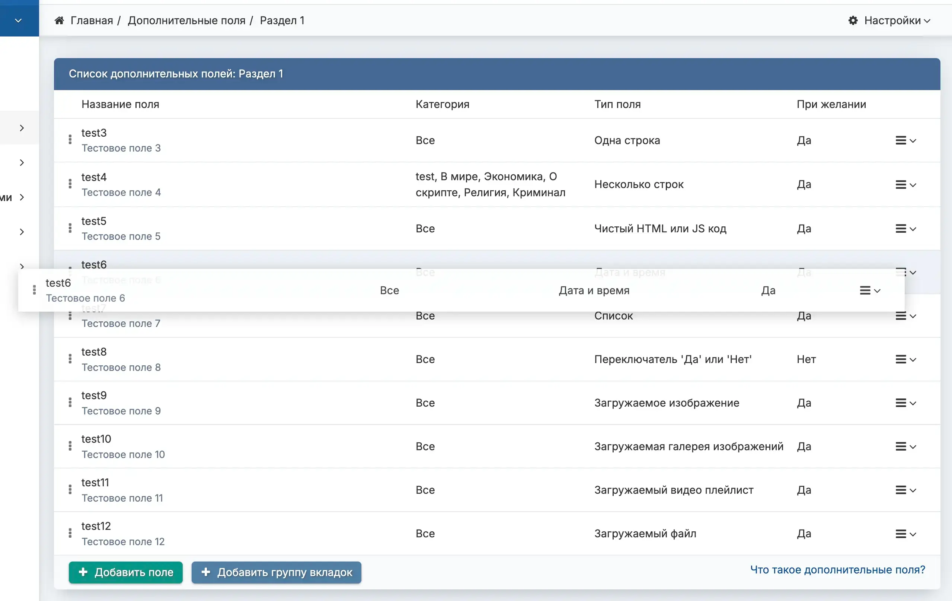Click the handle on the floating dragged test6 row

click(34, 290)
